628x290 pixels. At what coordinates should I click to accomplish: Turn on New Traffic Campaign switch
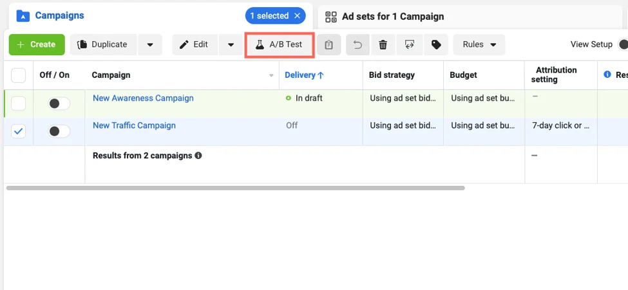tap(59, 131)
